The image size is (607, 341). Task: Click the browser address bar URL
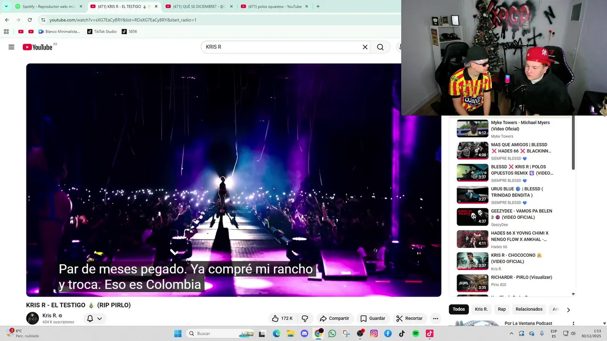pyautogui.click(x=123, y=20)
